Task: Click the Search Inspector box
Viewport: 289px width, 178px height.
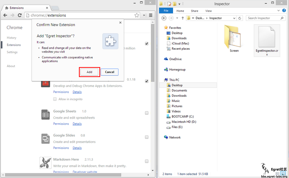Action: click(x=265, y=18)
